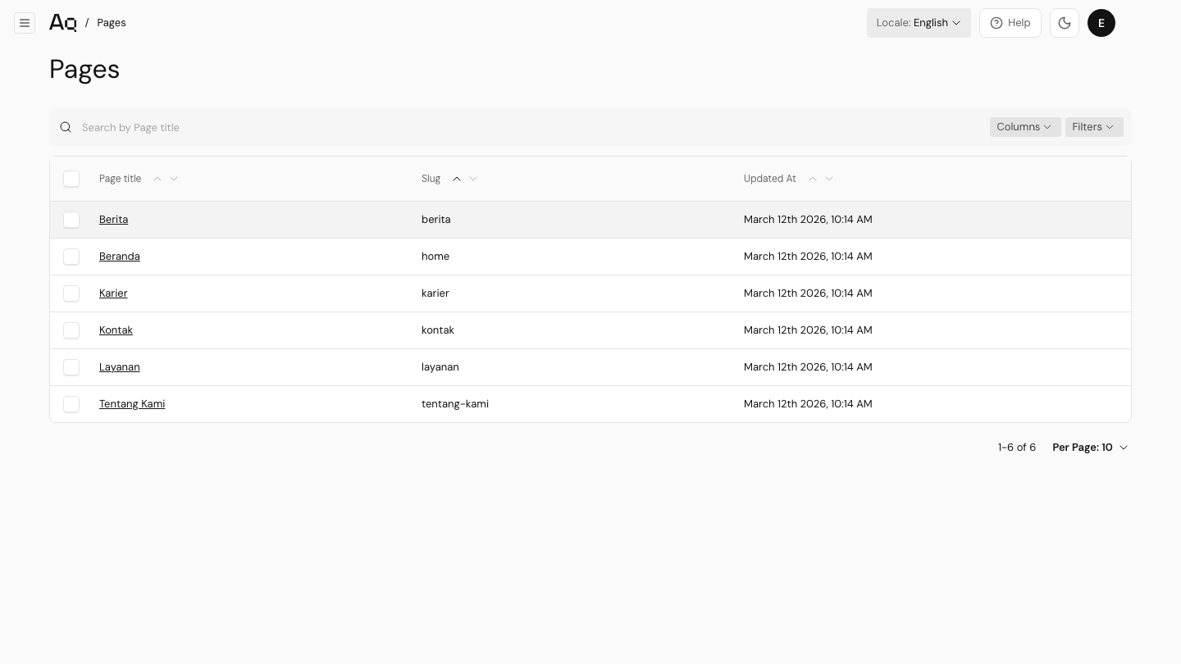Sort Slug descending with down arrow
This screenshot has height=664, width=1181.
click(x=473, y=179)
